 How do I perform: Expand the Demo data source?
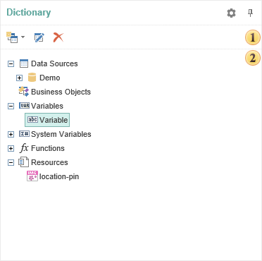pos(20,78)
